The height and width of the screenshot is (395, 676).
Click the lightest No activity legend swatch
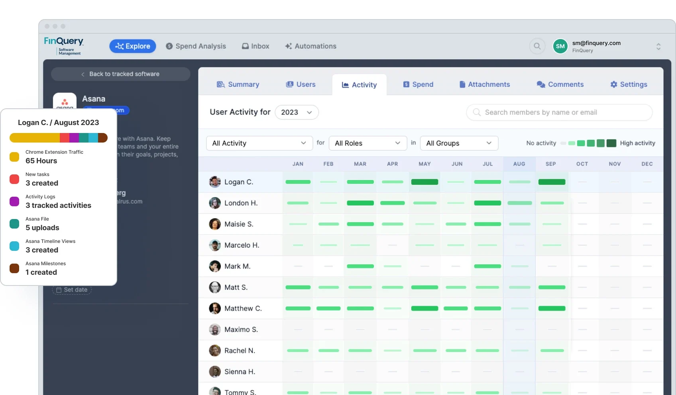(563, 143)
